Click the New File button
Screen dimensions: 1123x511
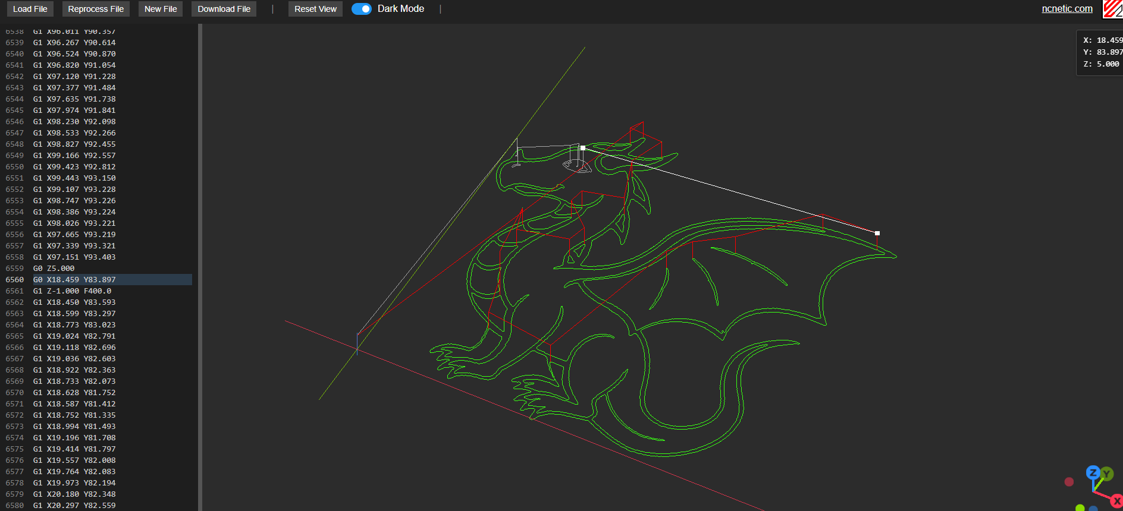pyautogui.click(x=161, y=9)
